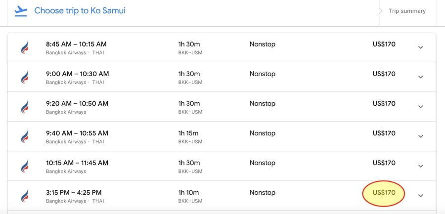Click airline logo on 9:00 AM flight
The height and width of the screenshot is (214, 445).
(x=25, y=77)
